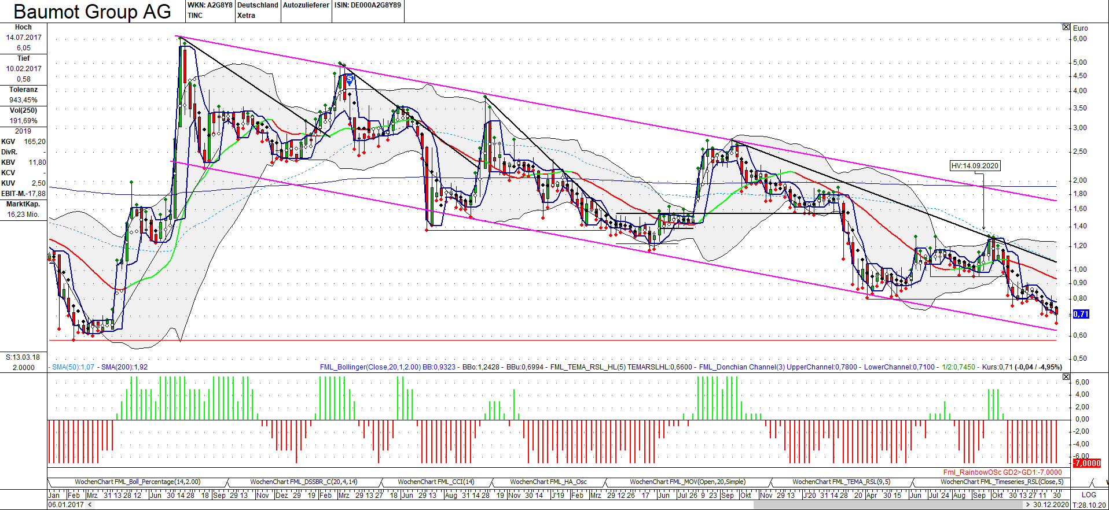The image size is (1109, 510).
Task: Click the Baumot Group AG title
Action: (93, 12)
